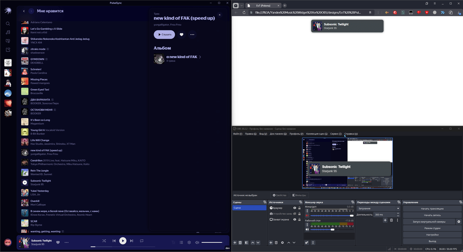Expand browser tab list dropdown
The height and width of the screenshot is (252, 463).
click(x=242, y=5)
